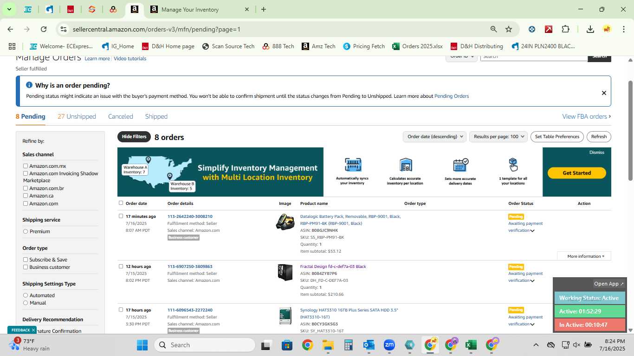Open the D&H Home page bookmark
634x356 pixels.
[x=168, y=46]
